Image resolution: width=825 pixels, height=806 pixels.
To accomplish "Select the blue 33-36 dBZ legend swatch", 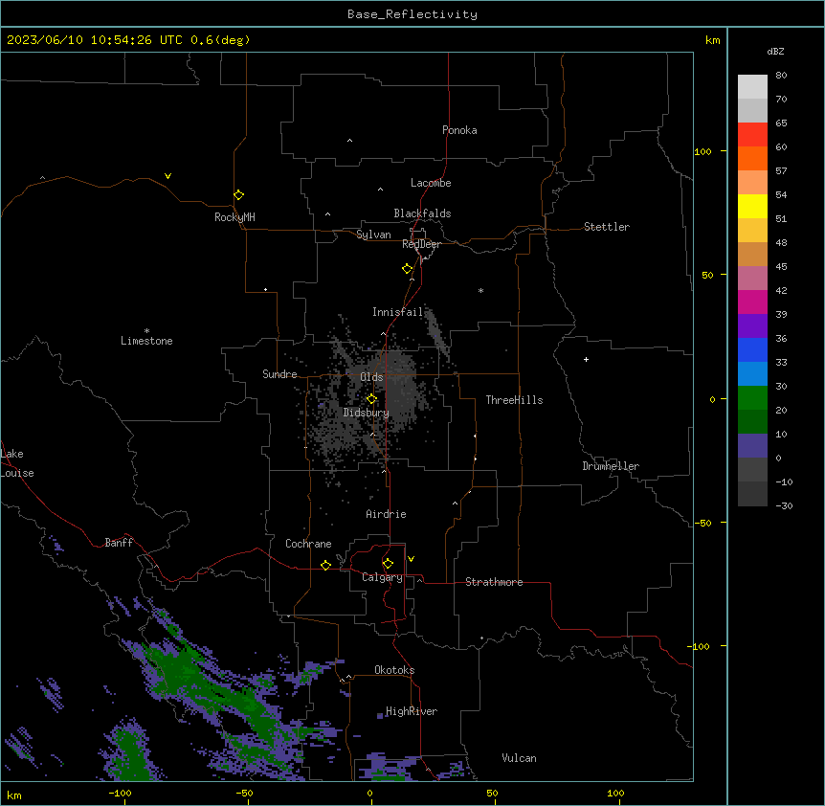I will coord(752,349).
